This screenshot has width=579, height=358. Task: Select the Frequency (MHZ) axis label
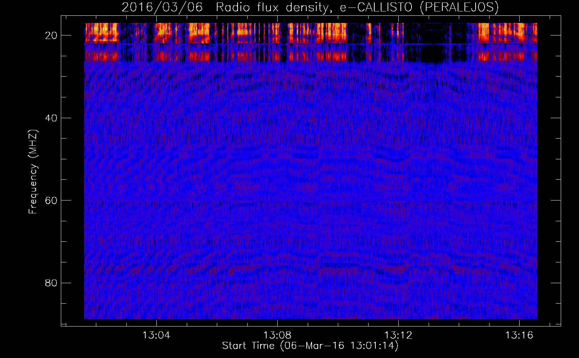[33, 172]
